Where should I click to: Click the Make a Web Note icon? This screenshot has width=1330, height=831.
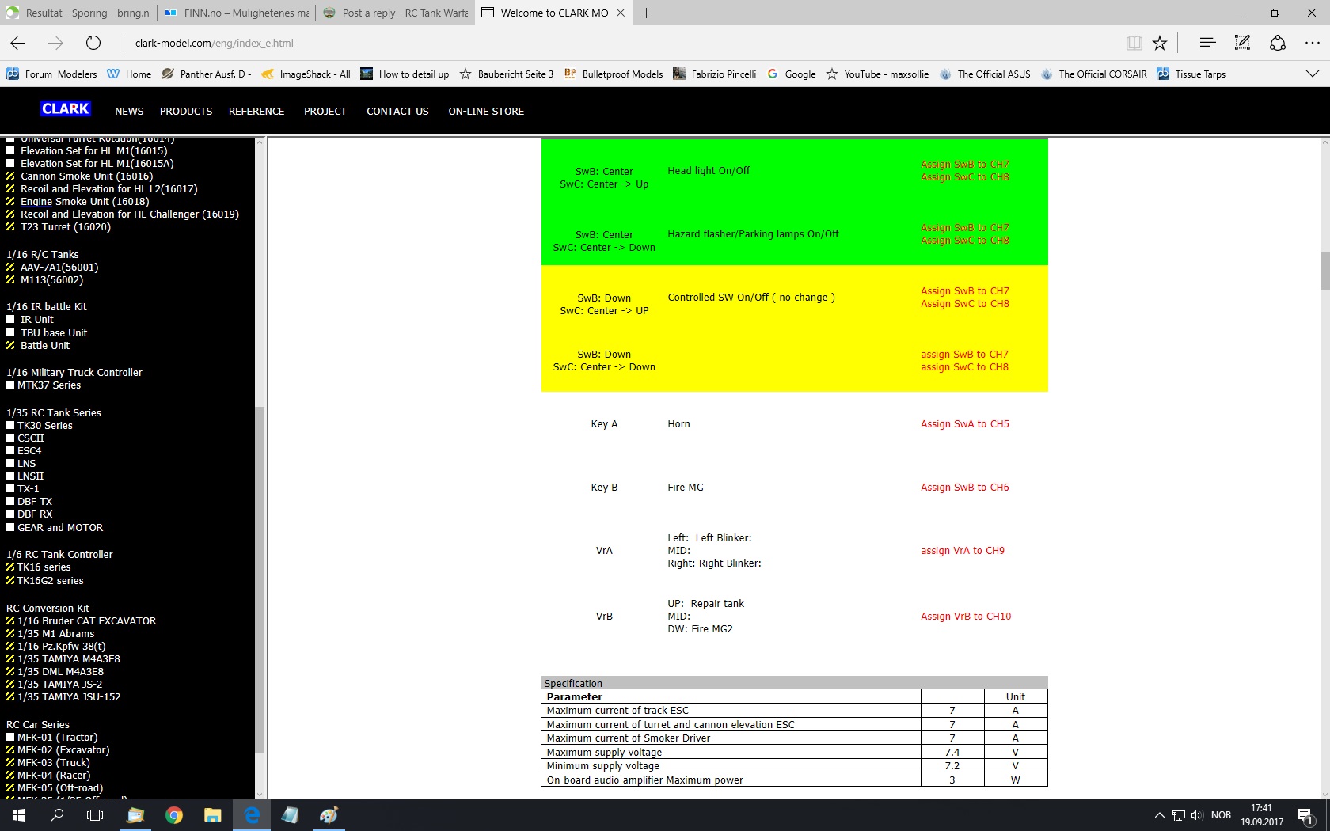[1242, 43]
